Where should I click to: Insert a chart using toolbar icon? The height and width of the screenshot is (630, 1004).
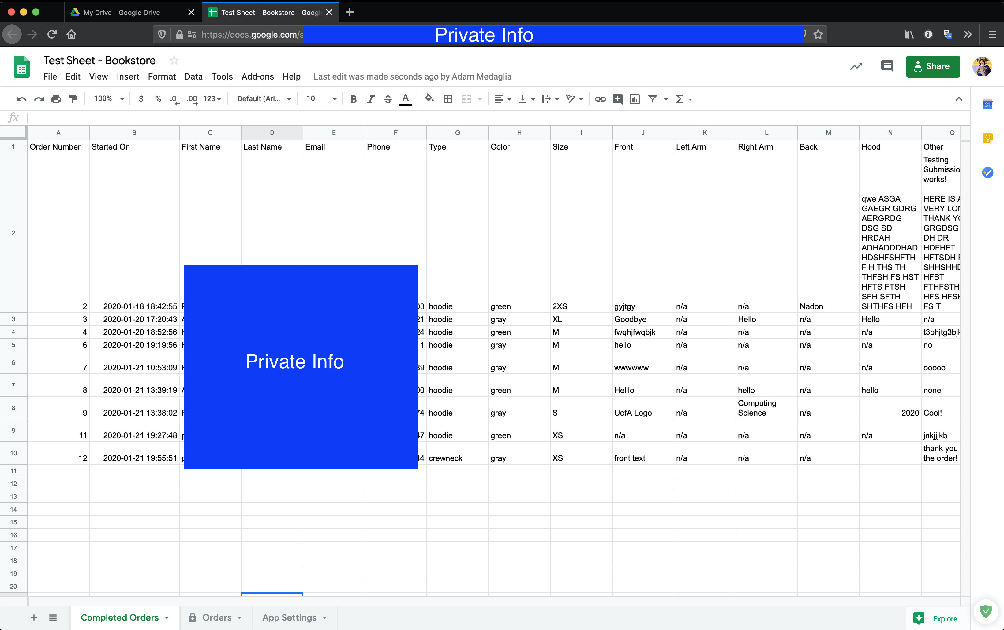[634, 99]
